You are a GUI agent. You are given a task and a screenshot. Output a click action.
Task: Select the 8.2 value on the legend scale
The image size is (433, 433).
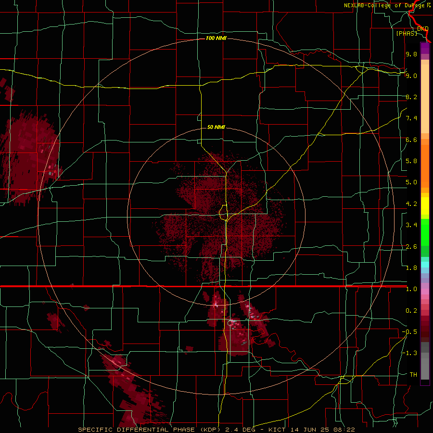(411, 97)
